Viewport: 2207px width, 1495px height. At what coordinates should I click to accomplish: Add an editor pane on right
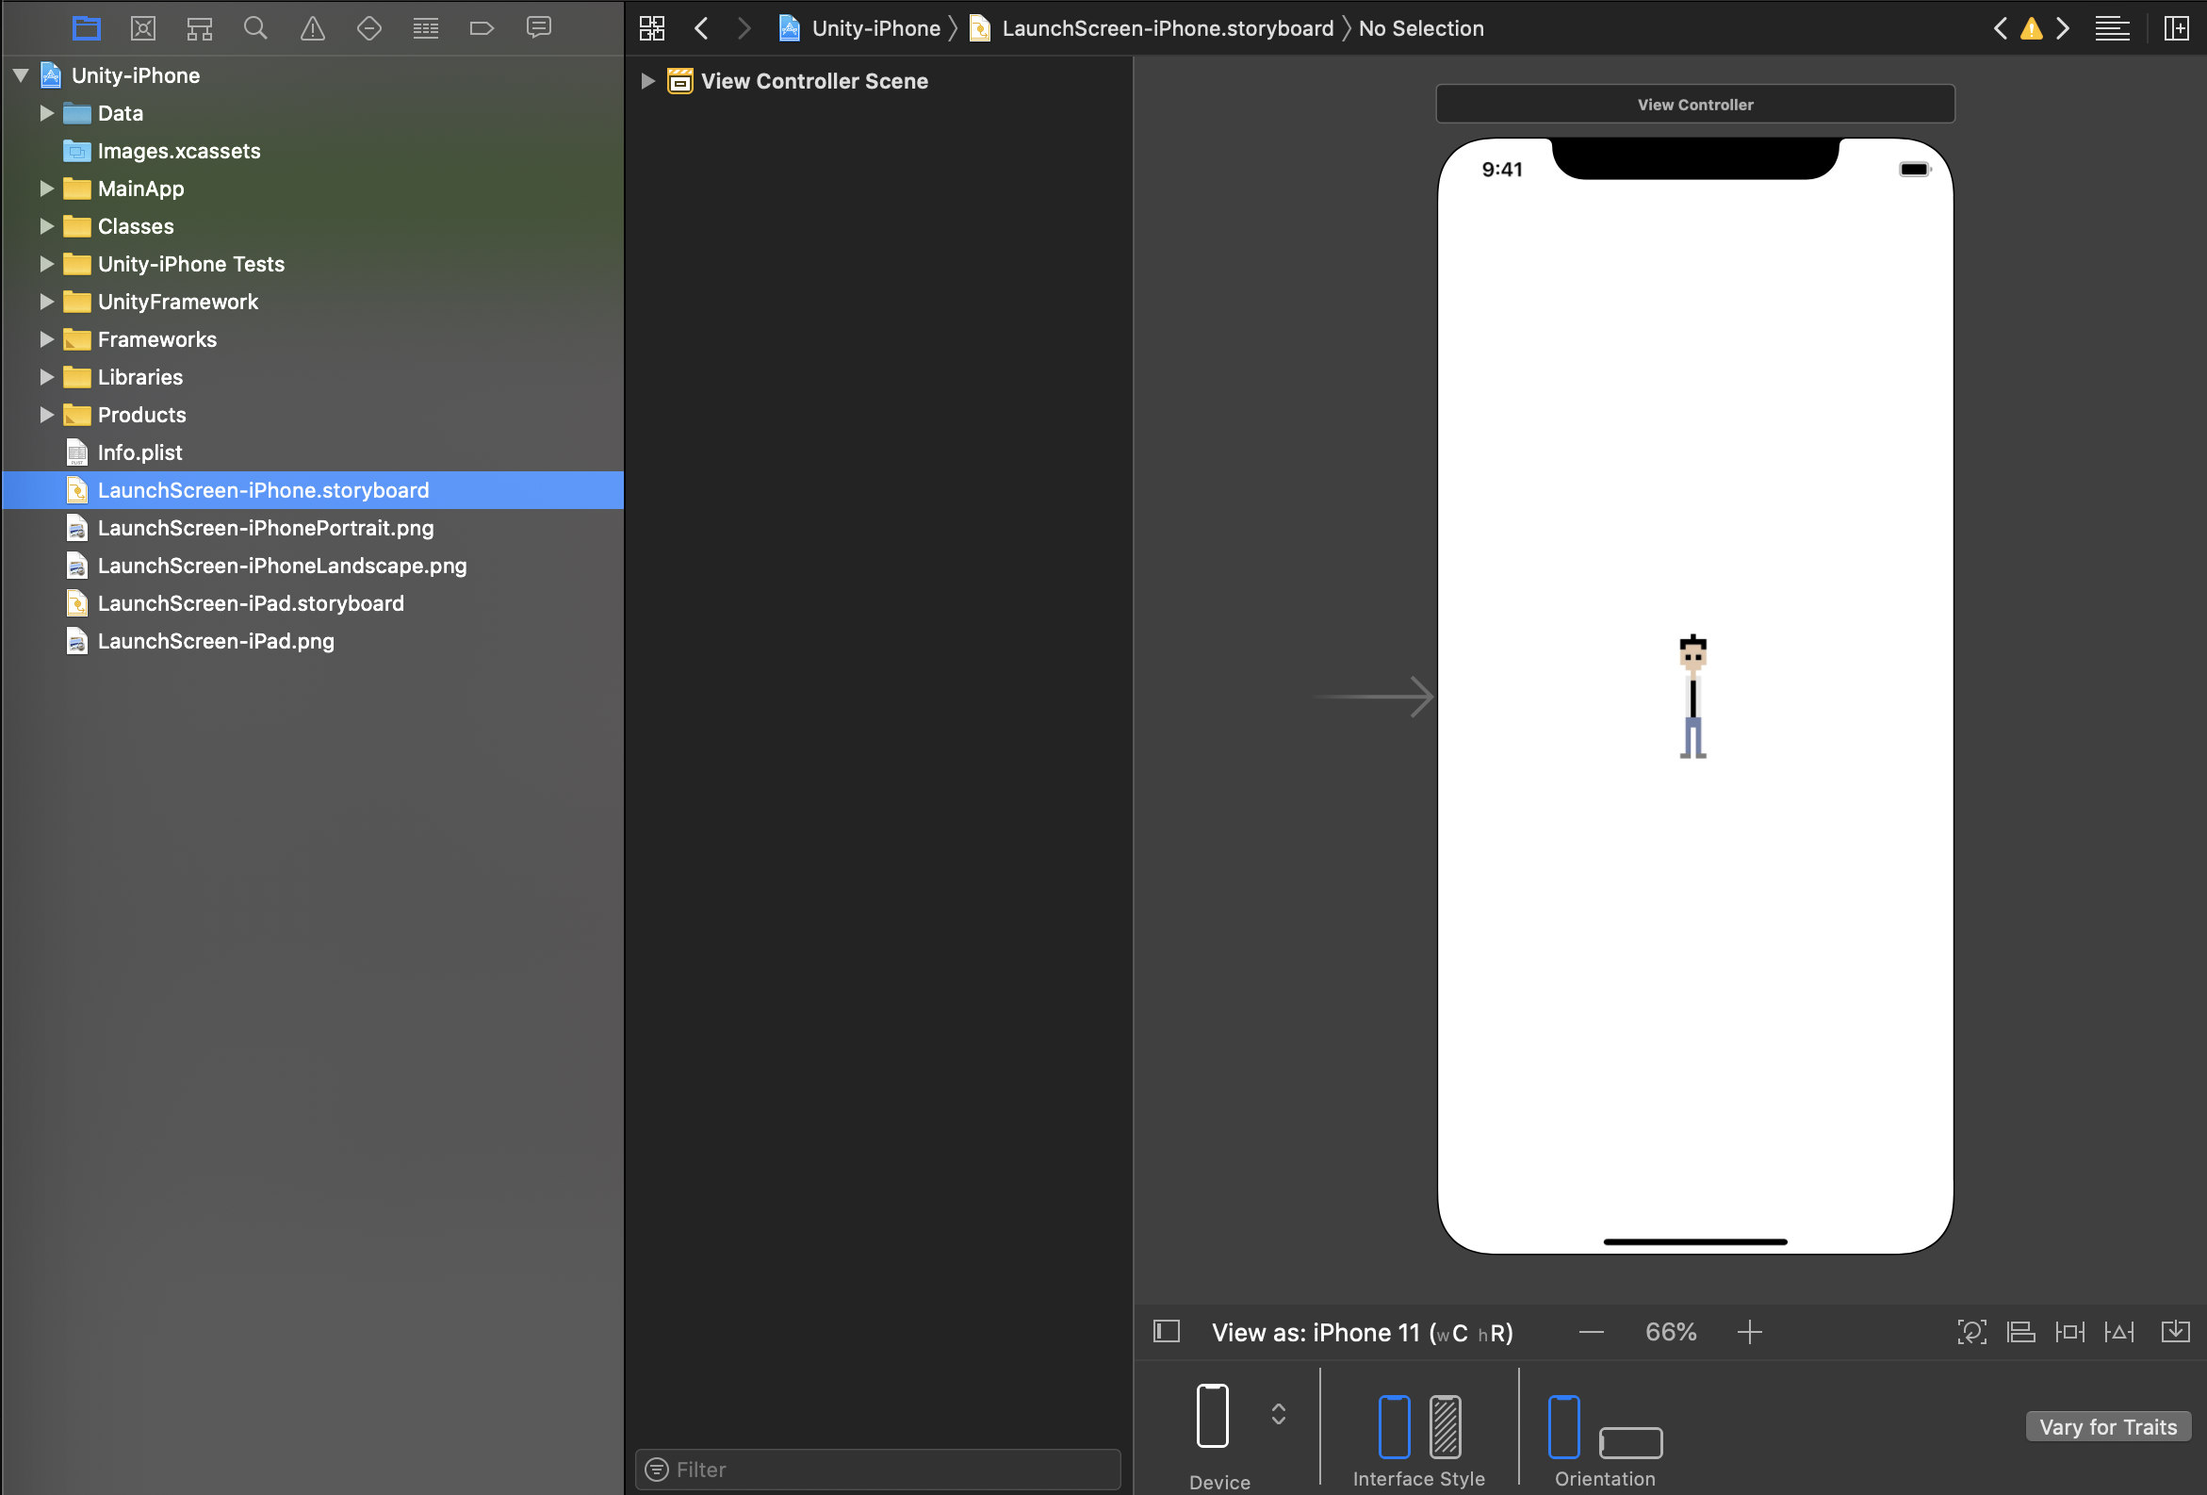click(x=2176, y=28)
